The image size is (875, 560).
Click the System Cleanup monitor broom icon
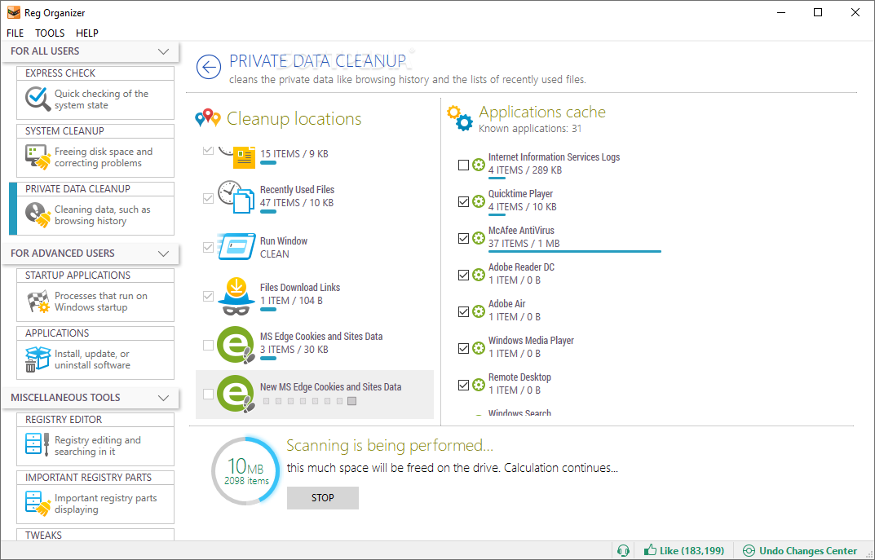[x=38, y=157]
